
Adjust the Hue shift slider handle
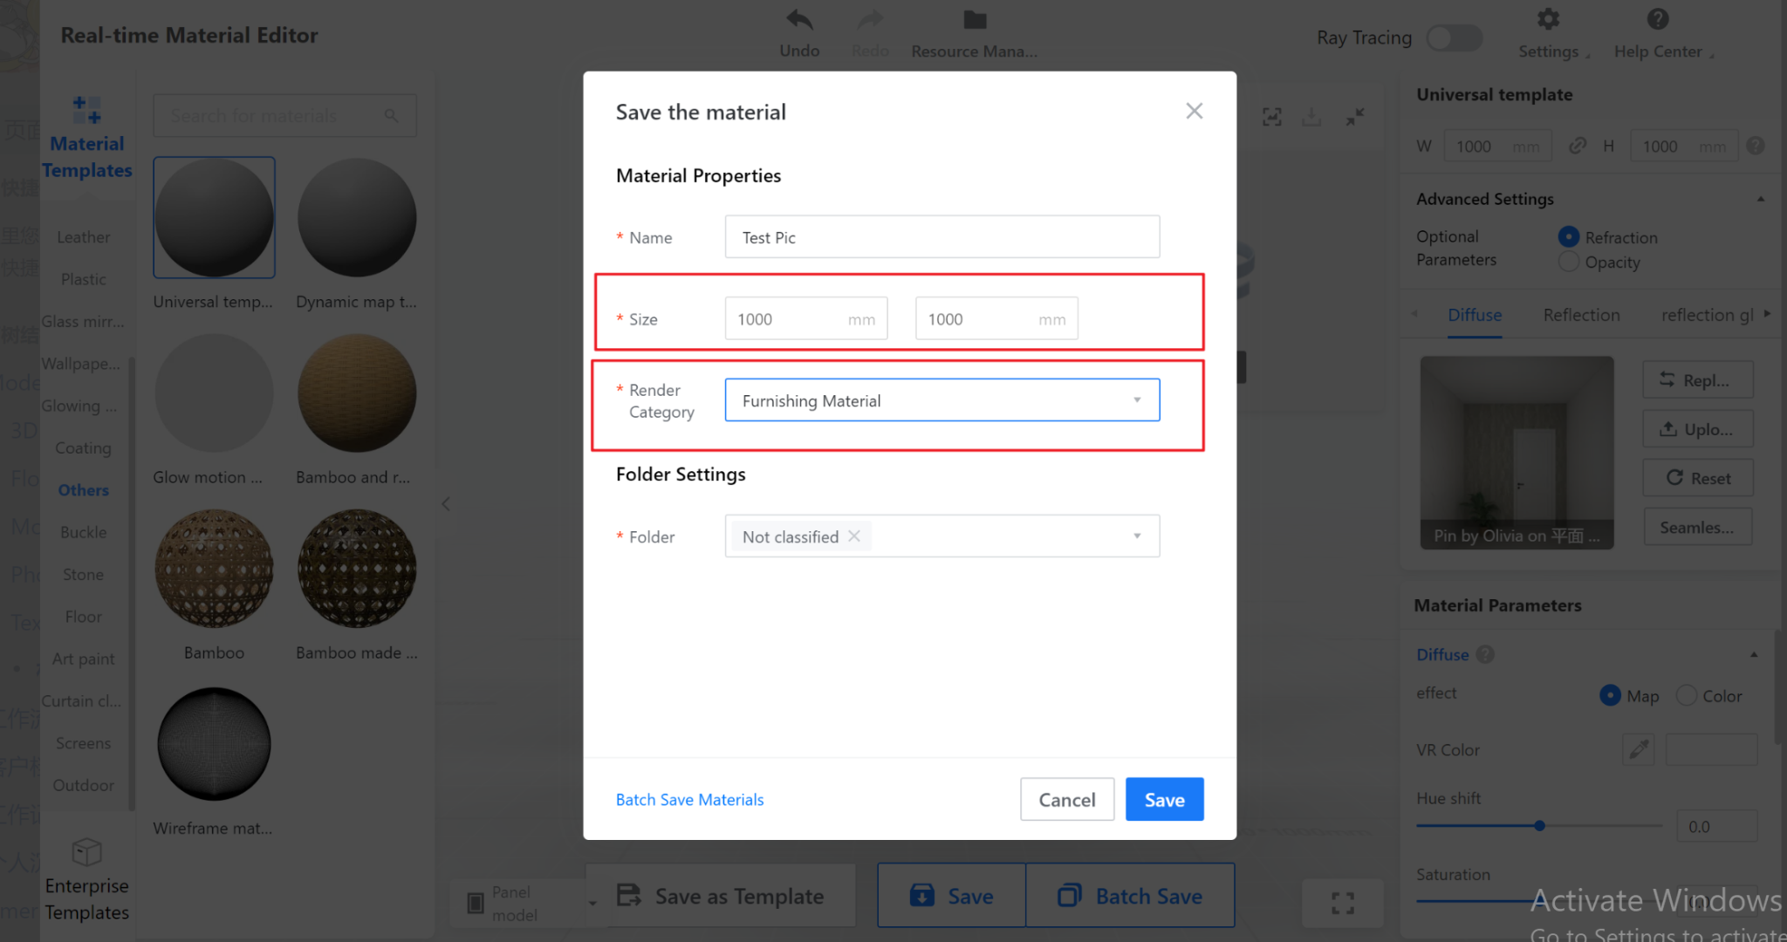tap(1540, 825)
